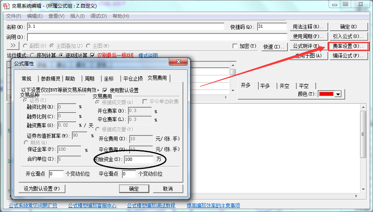Toggle 仅刷最后一根K线 checkbox
Viewport: 373px width, 212px height.
pyautogui.click(x=92, y=55)
